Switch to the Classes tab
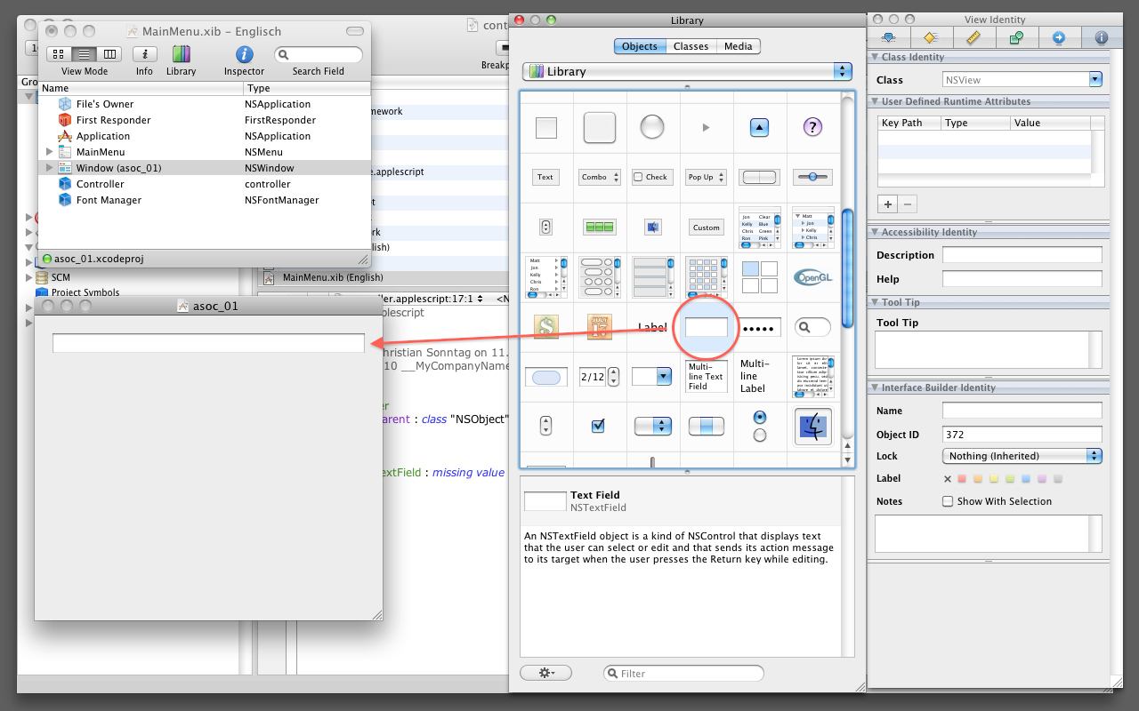 tap(691, 46)
